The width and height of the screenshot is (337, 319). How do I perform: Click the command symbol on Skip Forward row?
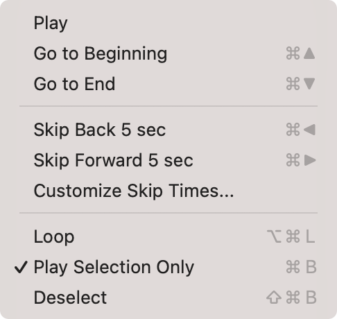293,160
